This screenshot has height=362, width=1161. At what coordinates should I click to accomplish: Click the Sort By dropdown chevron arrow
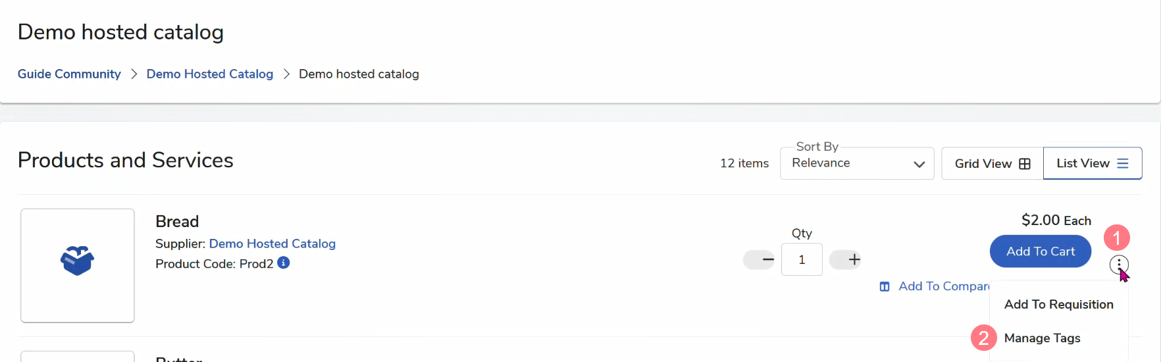click(919, 164)
